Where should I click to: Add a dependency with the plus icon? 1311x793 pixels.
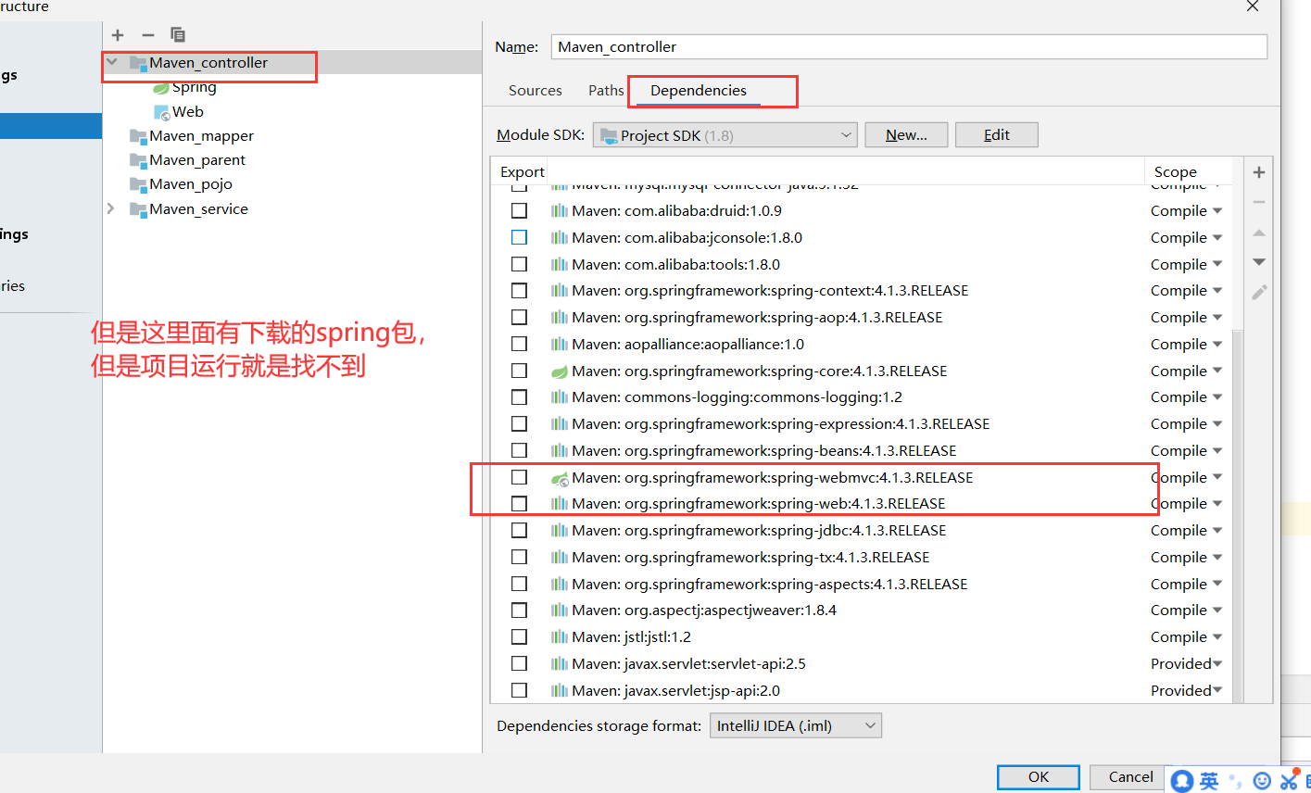[1259, 172]
